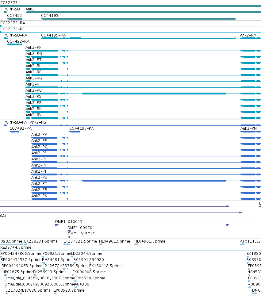This screenshot has width=261, height=295.
Task: Select the Ank2-RQ transcript label
Action: pyautogui.click(x=34, y=54)
